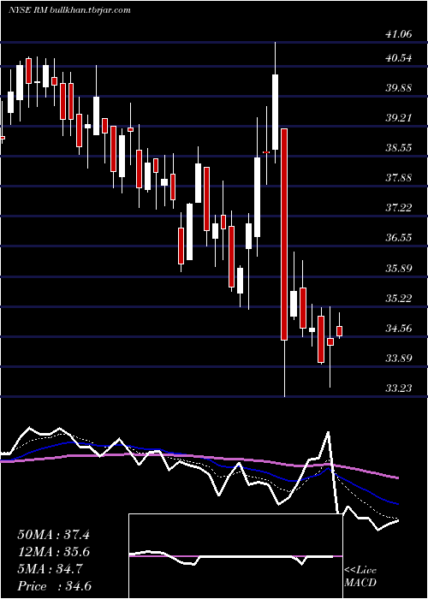Click the 50MA : 37.4 readout

click(53, 535)
